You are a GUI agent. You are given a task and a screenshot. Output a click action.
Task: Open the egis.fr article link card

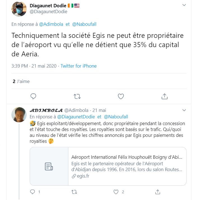[127, 166]
